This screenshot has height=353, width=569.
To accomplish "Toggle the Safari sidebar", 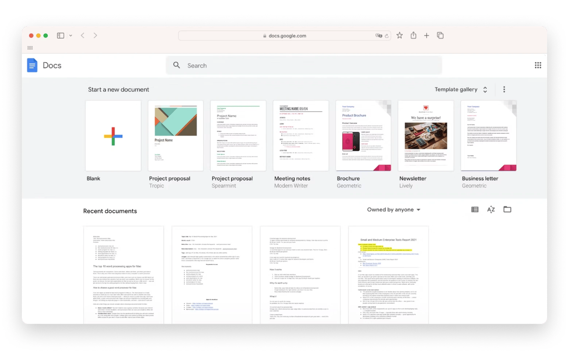I will tap(61, 35).
